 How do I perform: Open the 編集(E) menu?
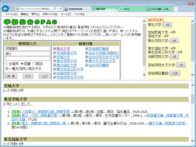click(x=25, y=14)
